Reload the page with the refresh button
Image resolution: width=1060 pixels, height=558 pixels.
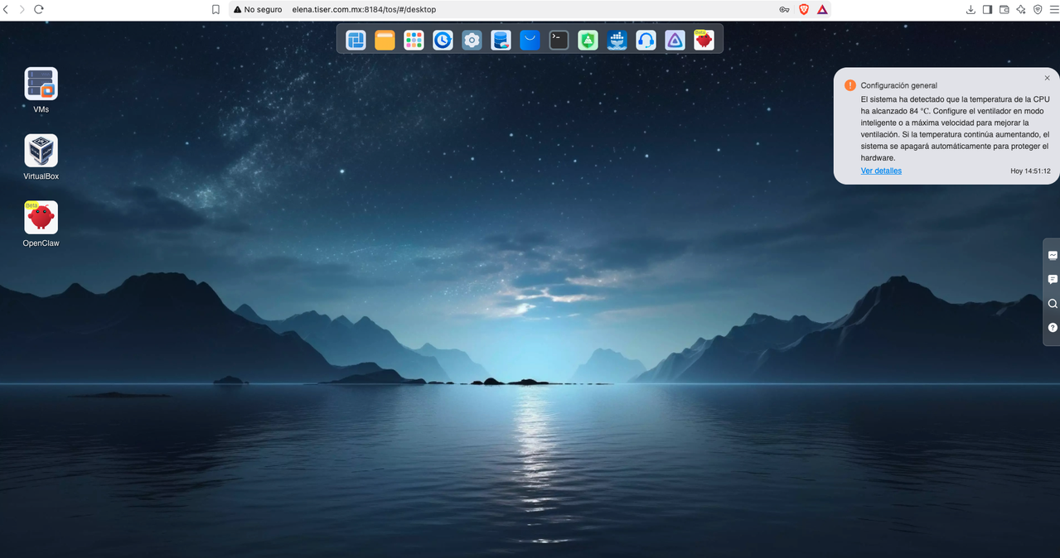(x=38, y=9)
